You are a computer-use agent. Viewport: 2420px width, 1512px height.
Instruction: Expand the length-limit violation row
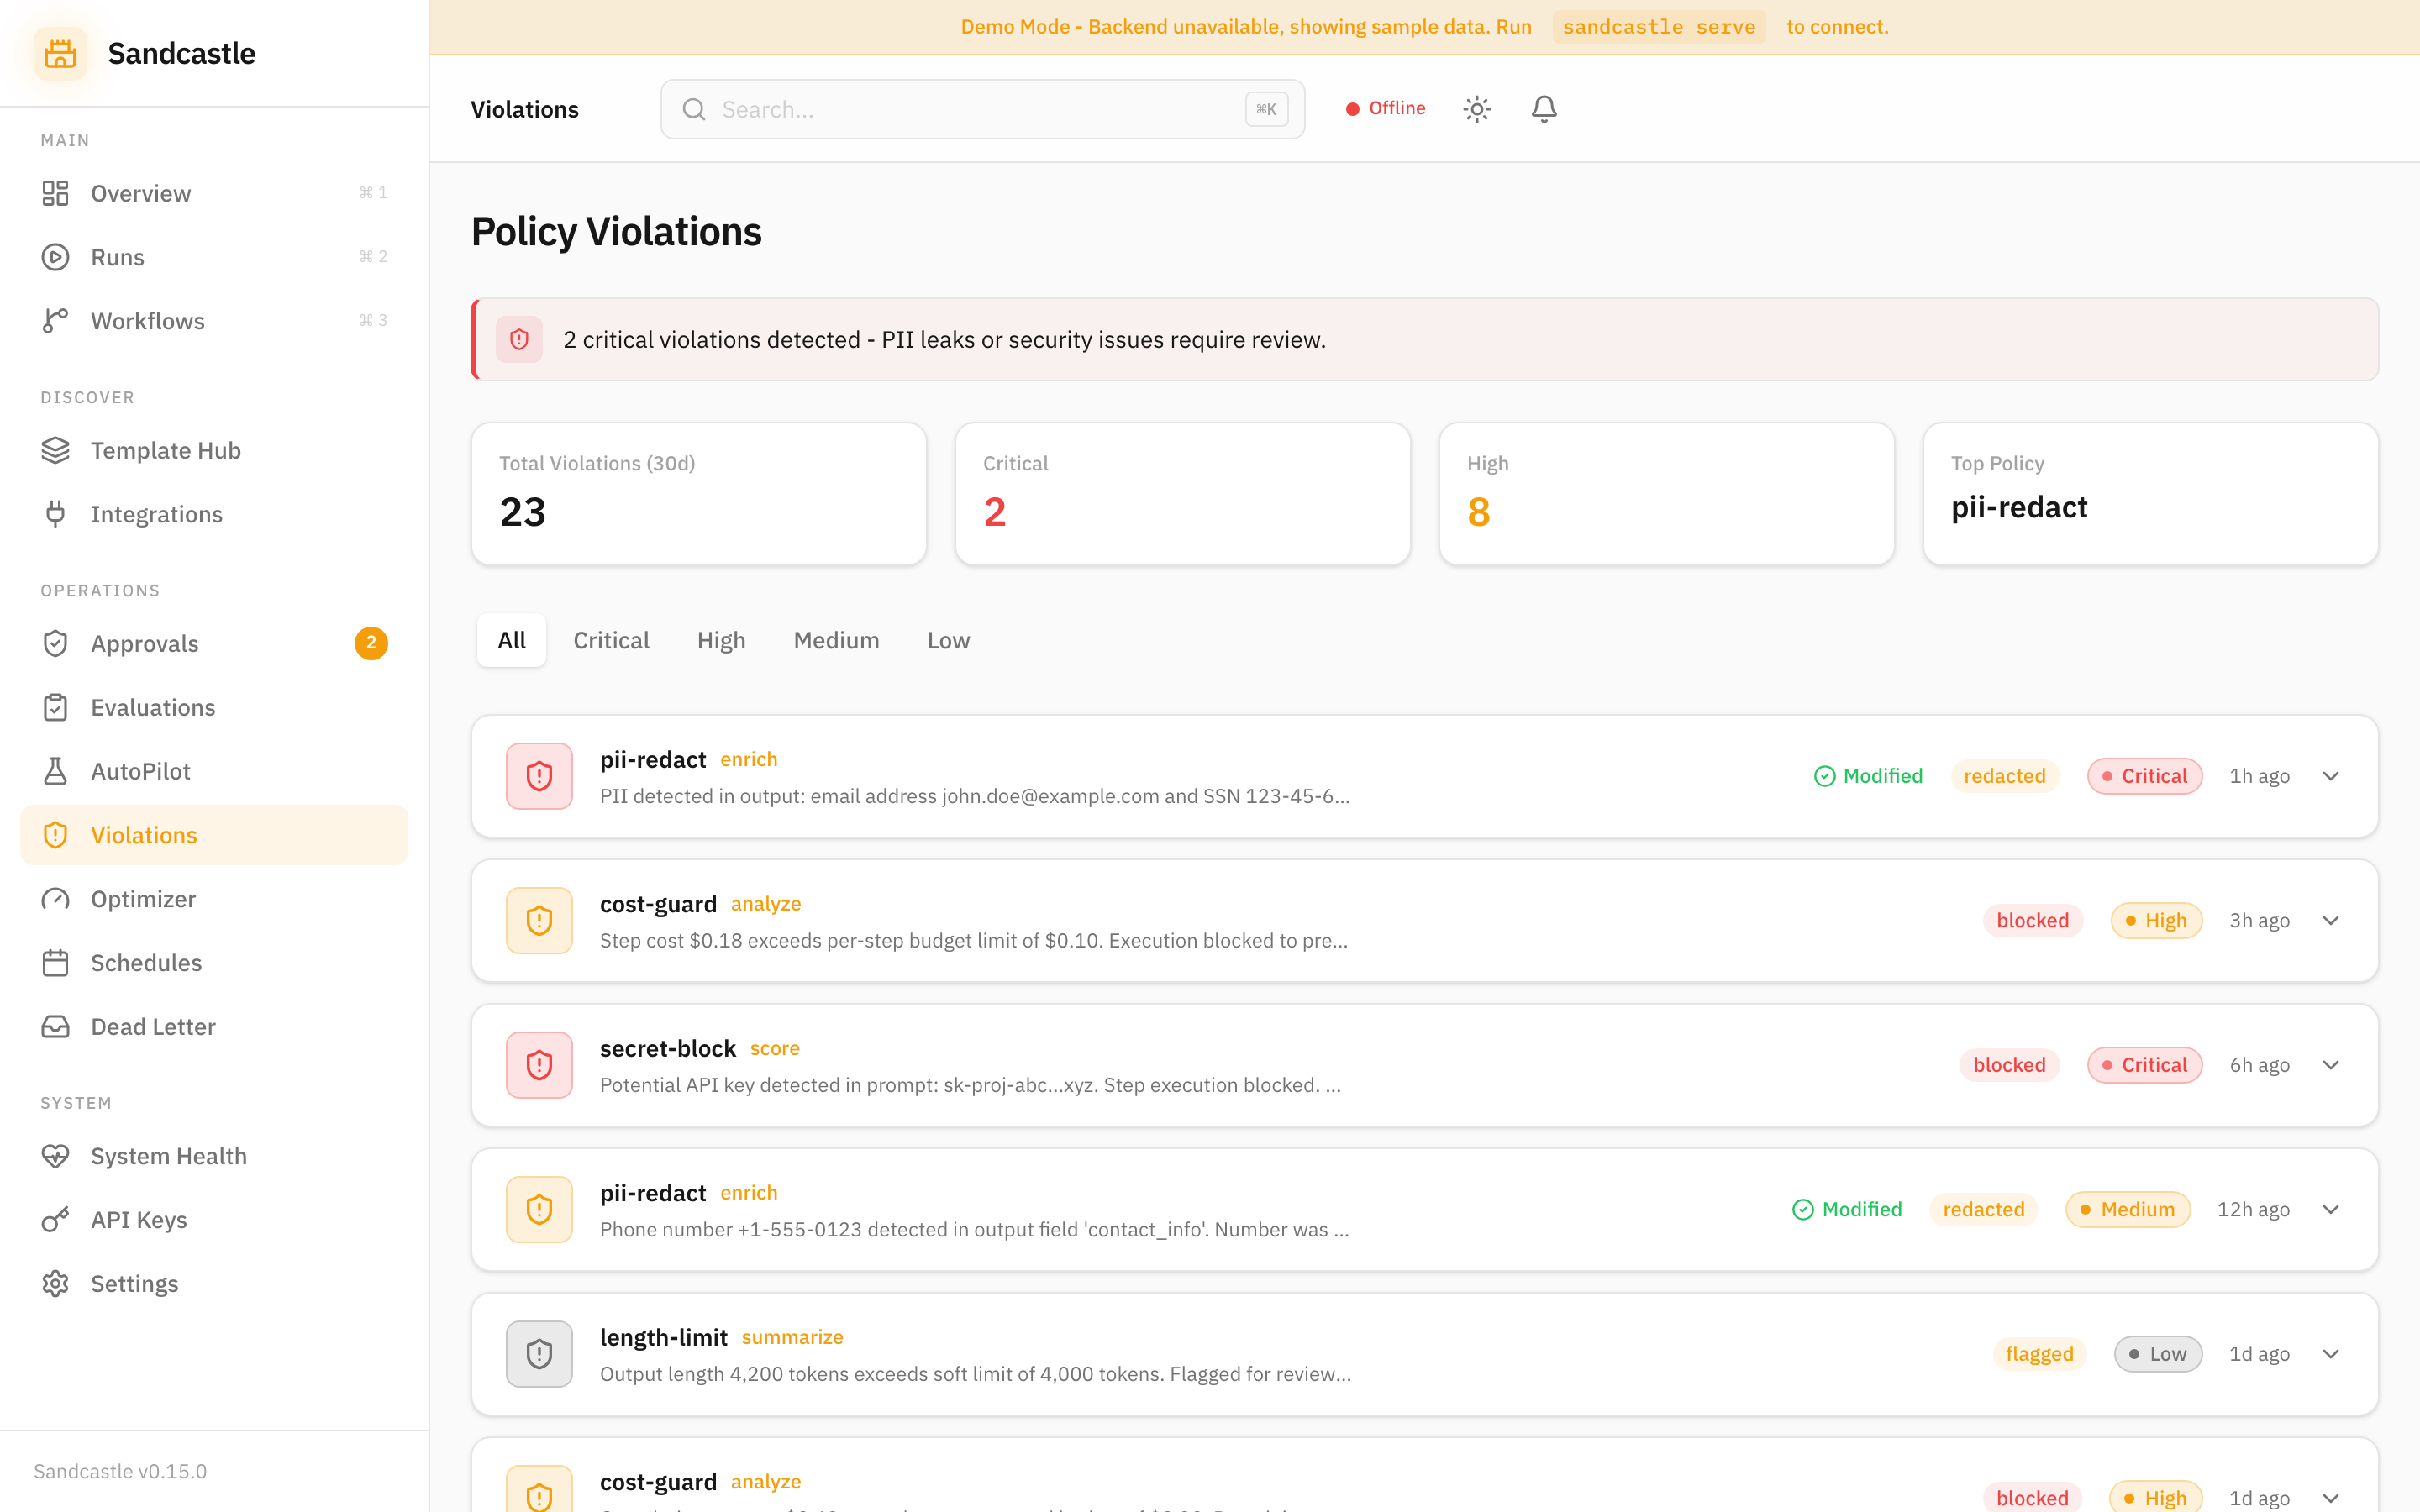tap(2331, 1353)
